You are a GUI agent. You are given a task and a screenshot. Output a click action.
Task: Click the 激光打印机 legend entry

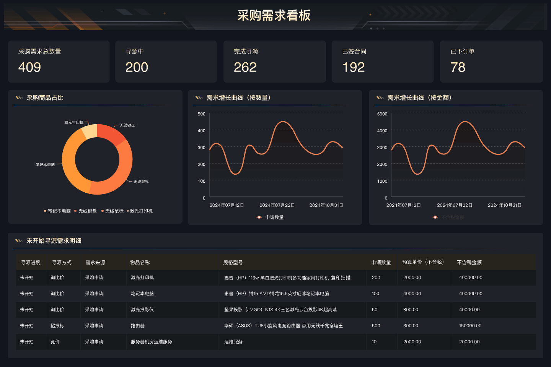[140, 211]
